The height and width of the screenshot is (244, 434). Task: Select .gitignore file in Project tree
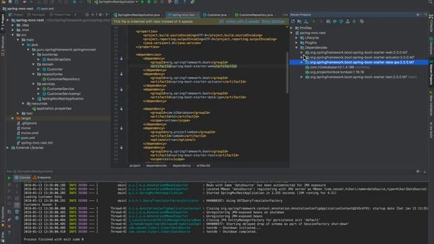click(28, 123)
